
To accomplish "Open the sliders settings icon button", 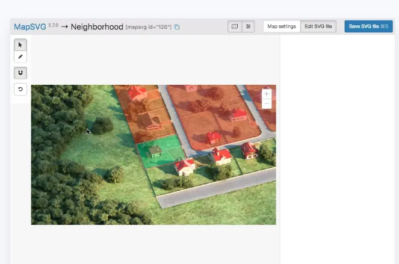I will [248, 26].
